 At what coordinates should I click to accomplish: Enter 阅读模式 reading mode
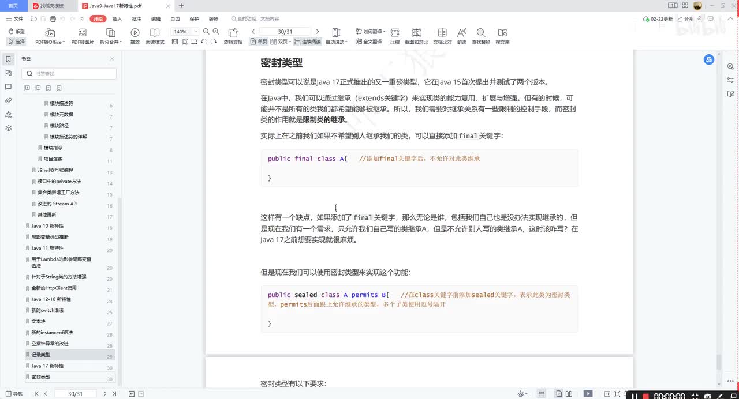(155, 36)
